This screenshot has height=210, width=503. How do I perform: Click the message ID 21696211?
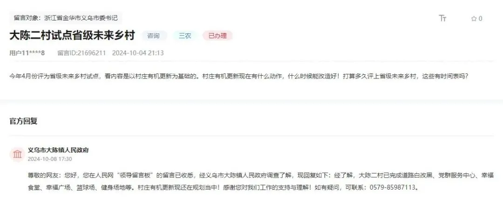[82, 53]
